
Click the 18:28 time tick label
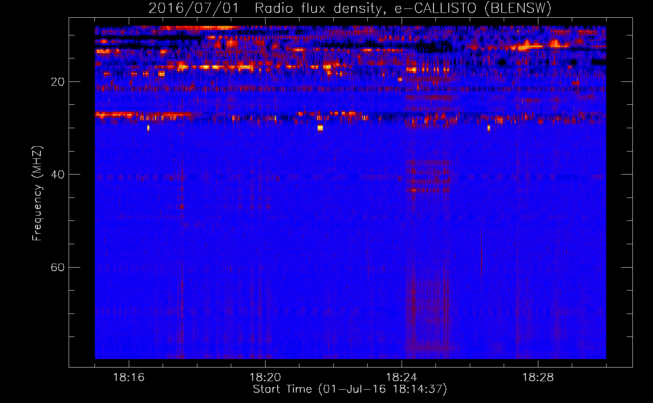point(538,378)
